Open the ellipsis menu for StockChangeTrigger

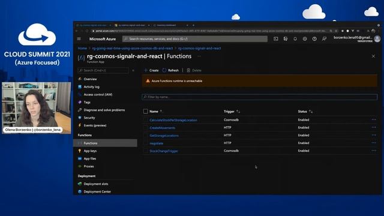pyautogui.click(x=374, y=151)
